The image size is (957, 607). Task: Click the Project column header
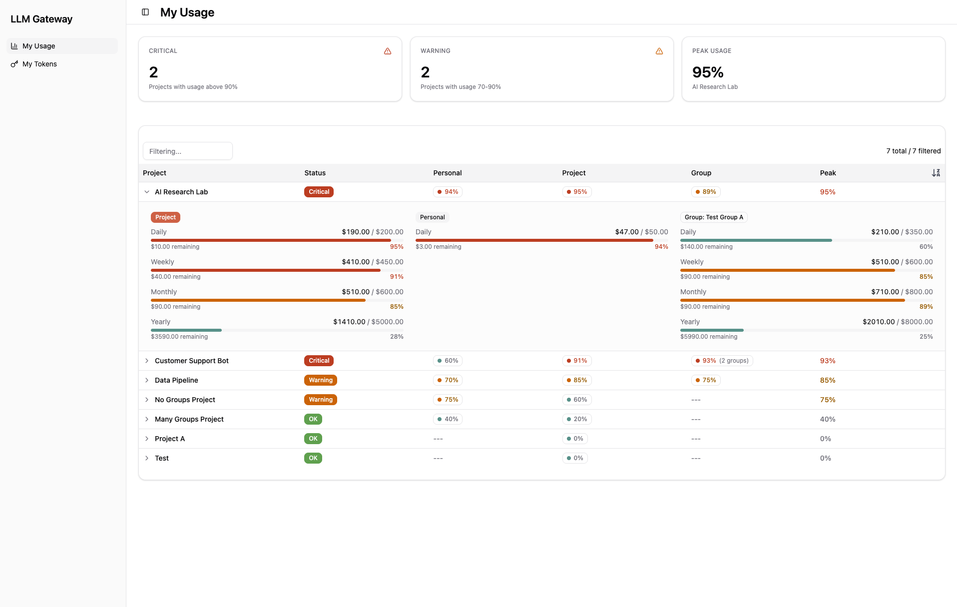[154, 173]
